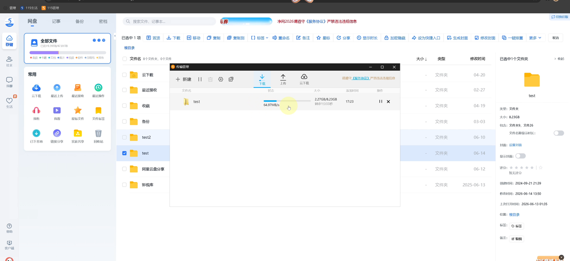Toggle 显示封面 switch in details panel
This screenshot has width=570, height=261.
point(521,156)
